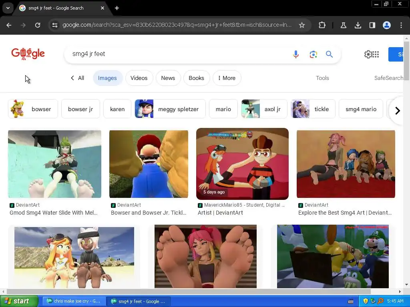Viewport: 410px width, 307px height.
Task: Open the Downloads icon in toolbar
Action: click(358, 25)
